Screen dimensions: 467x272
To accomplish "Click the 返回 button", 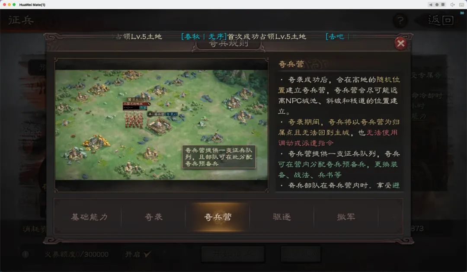I will [x=441, y=20].
